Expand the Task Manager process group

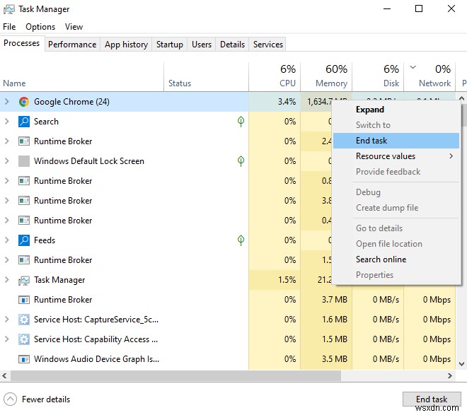tap(7, 280)
